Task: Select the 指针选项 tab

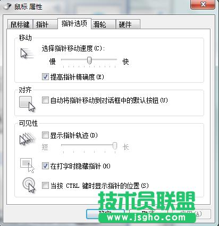Action: coord(74,23)
